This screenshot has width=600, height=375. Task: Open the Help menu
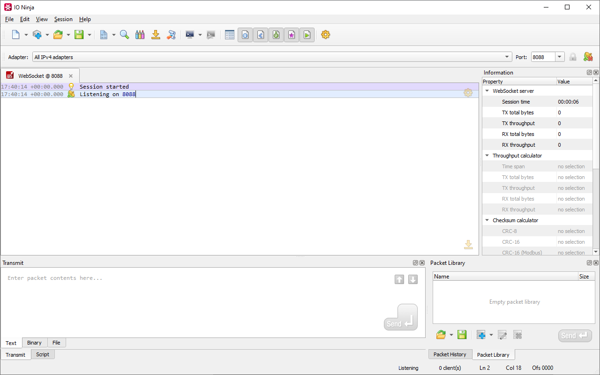click(85, 19)
